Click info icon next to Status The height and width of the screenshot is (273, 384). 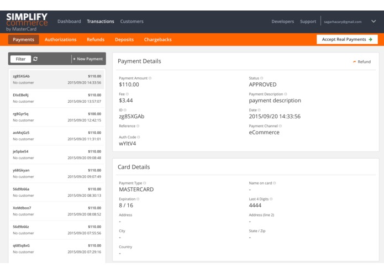coord(261,78)
